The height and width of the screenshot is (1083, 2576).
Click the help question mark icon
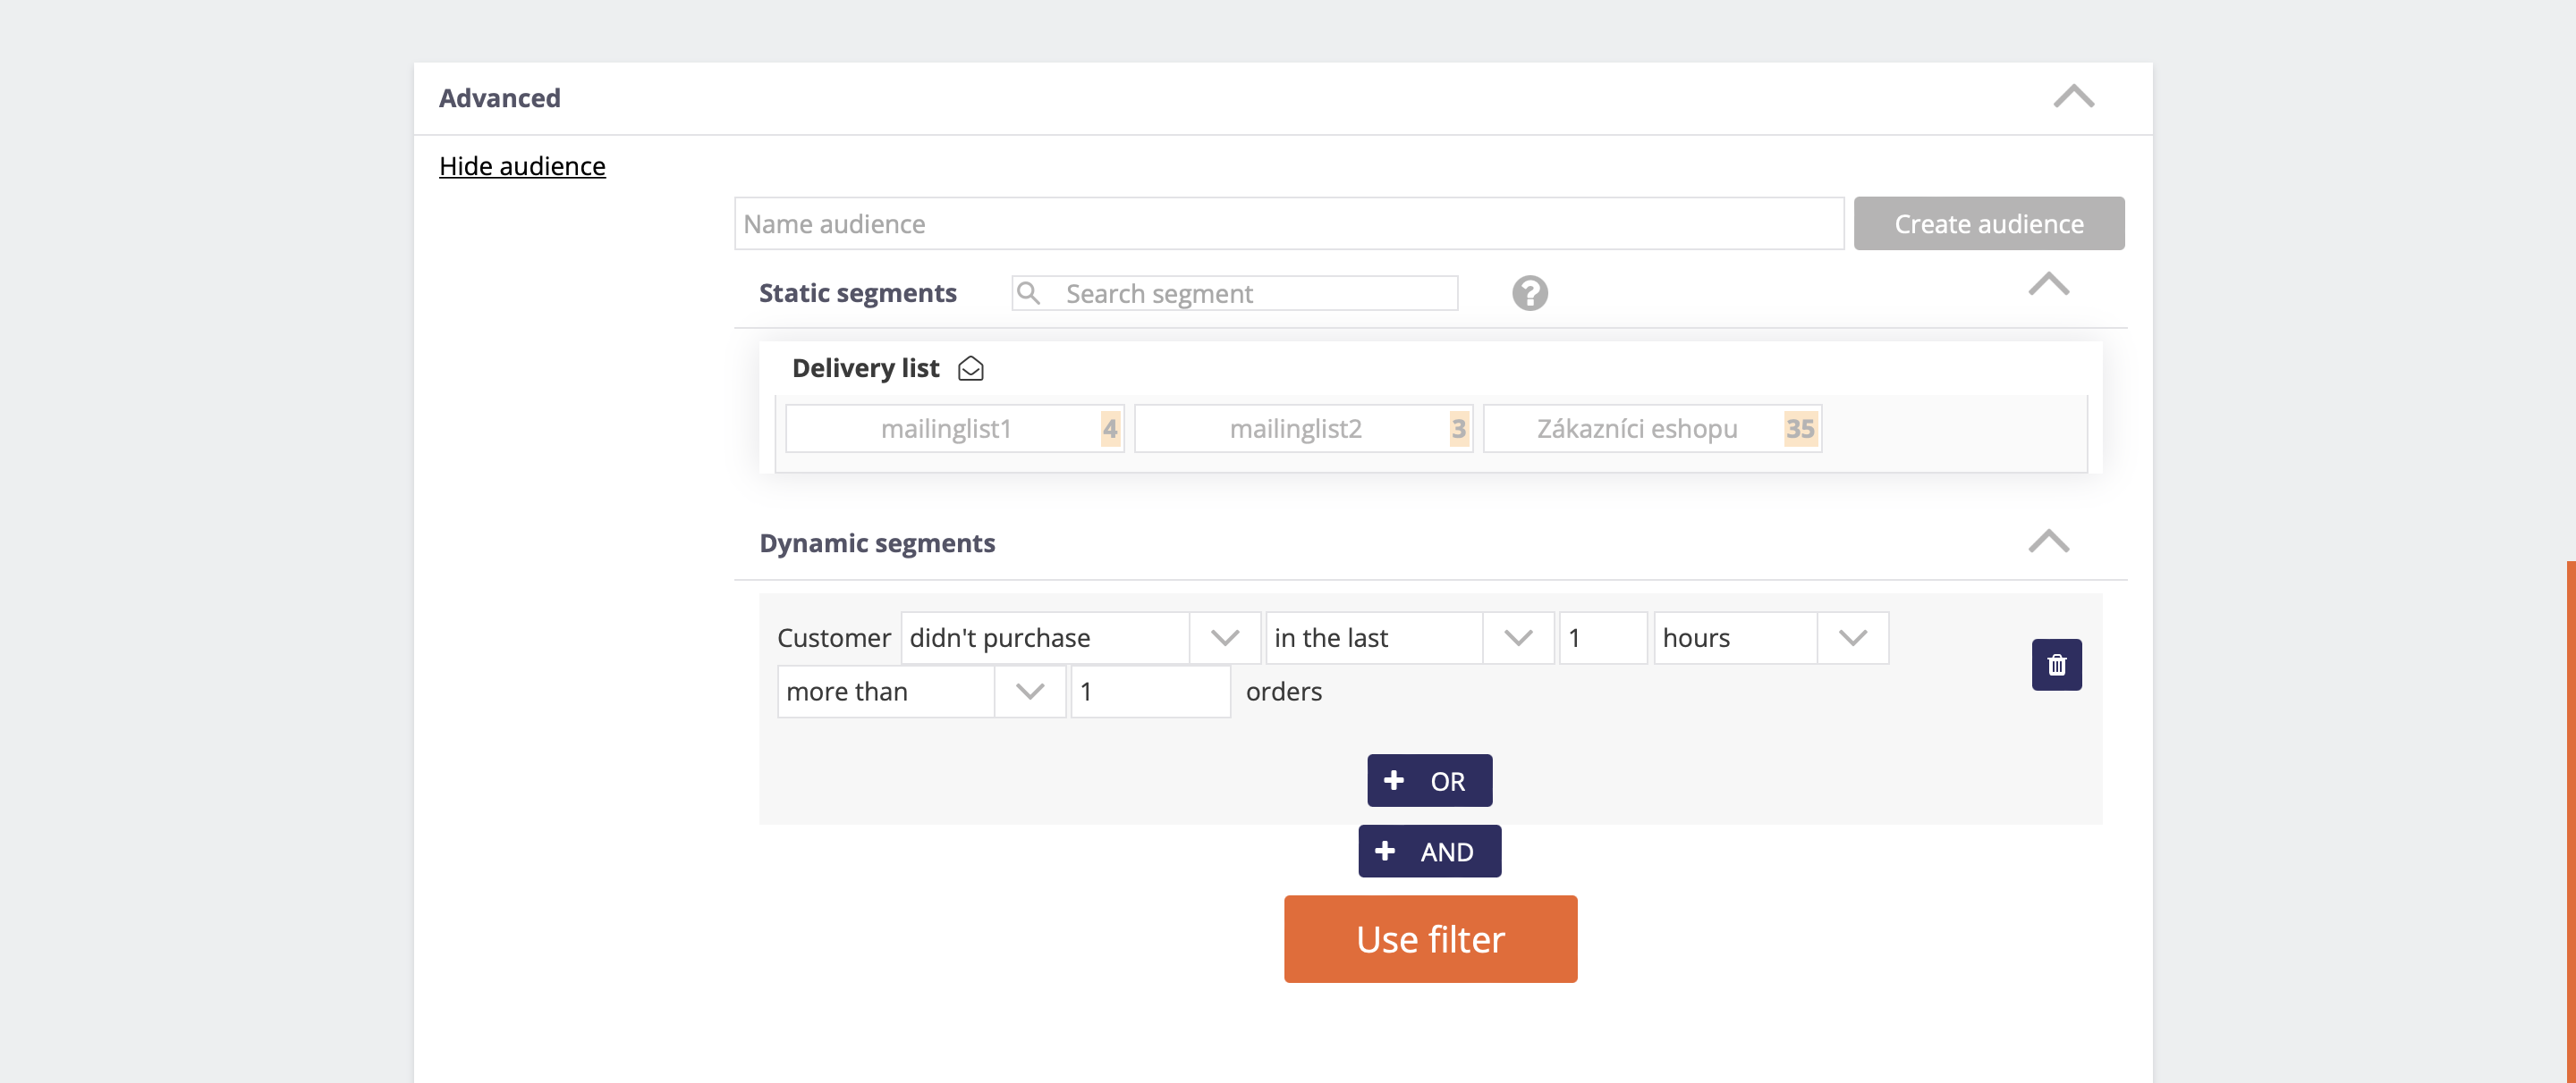(1529, 294)
